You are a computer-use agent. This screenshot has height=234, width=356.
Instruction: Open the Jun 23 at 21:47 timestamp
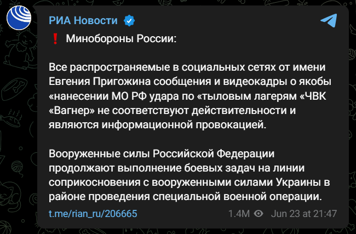pos(304,214)
